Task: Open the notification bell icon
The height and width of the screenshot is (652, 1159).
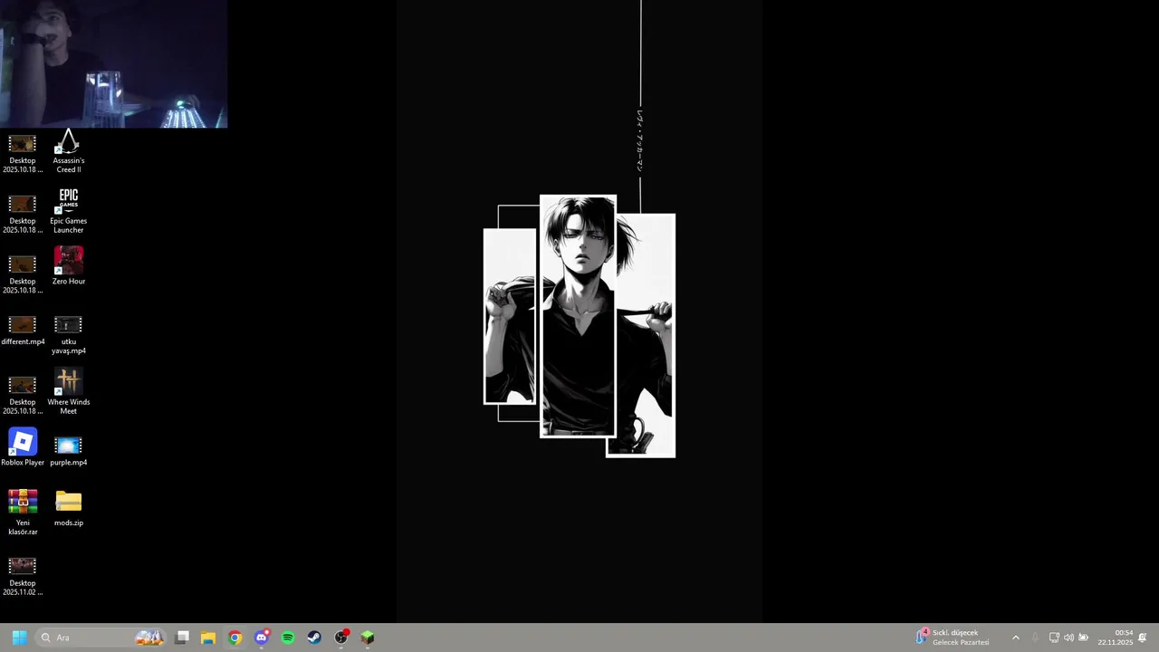Action: pos(1143,638)
